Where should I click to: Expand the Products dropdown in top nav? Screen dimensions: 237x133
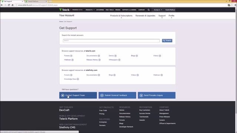90,10
